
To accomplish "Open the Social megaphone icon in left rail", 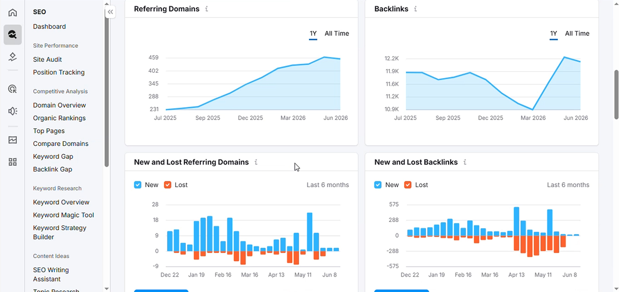I will coord(13,111).
